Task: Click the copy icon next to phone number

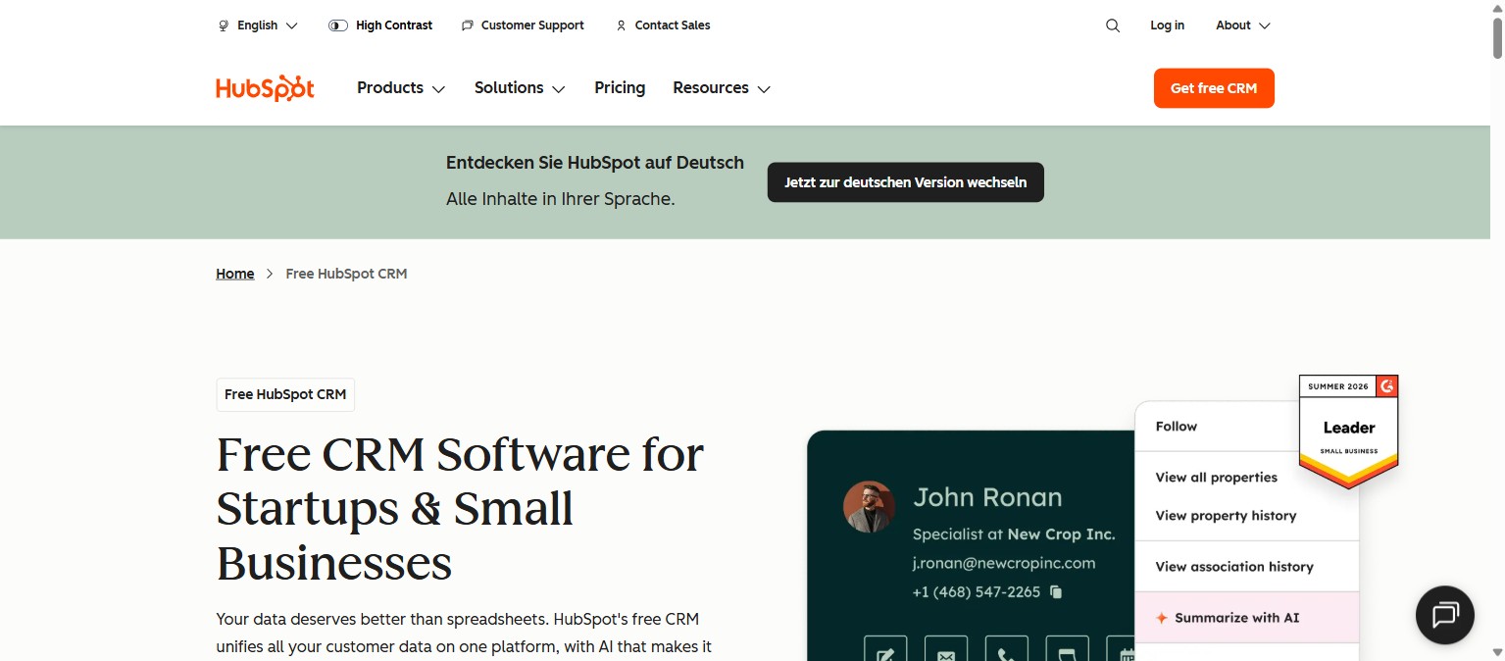Action: (x=1056, y=591)
